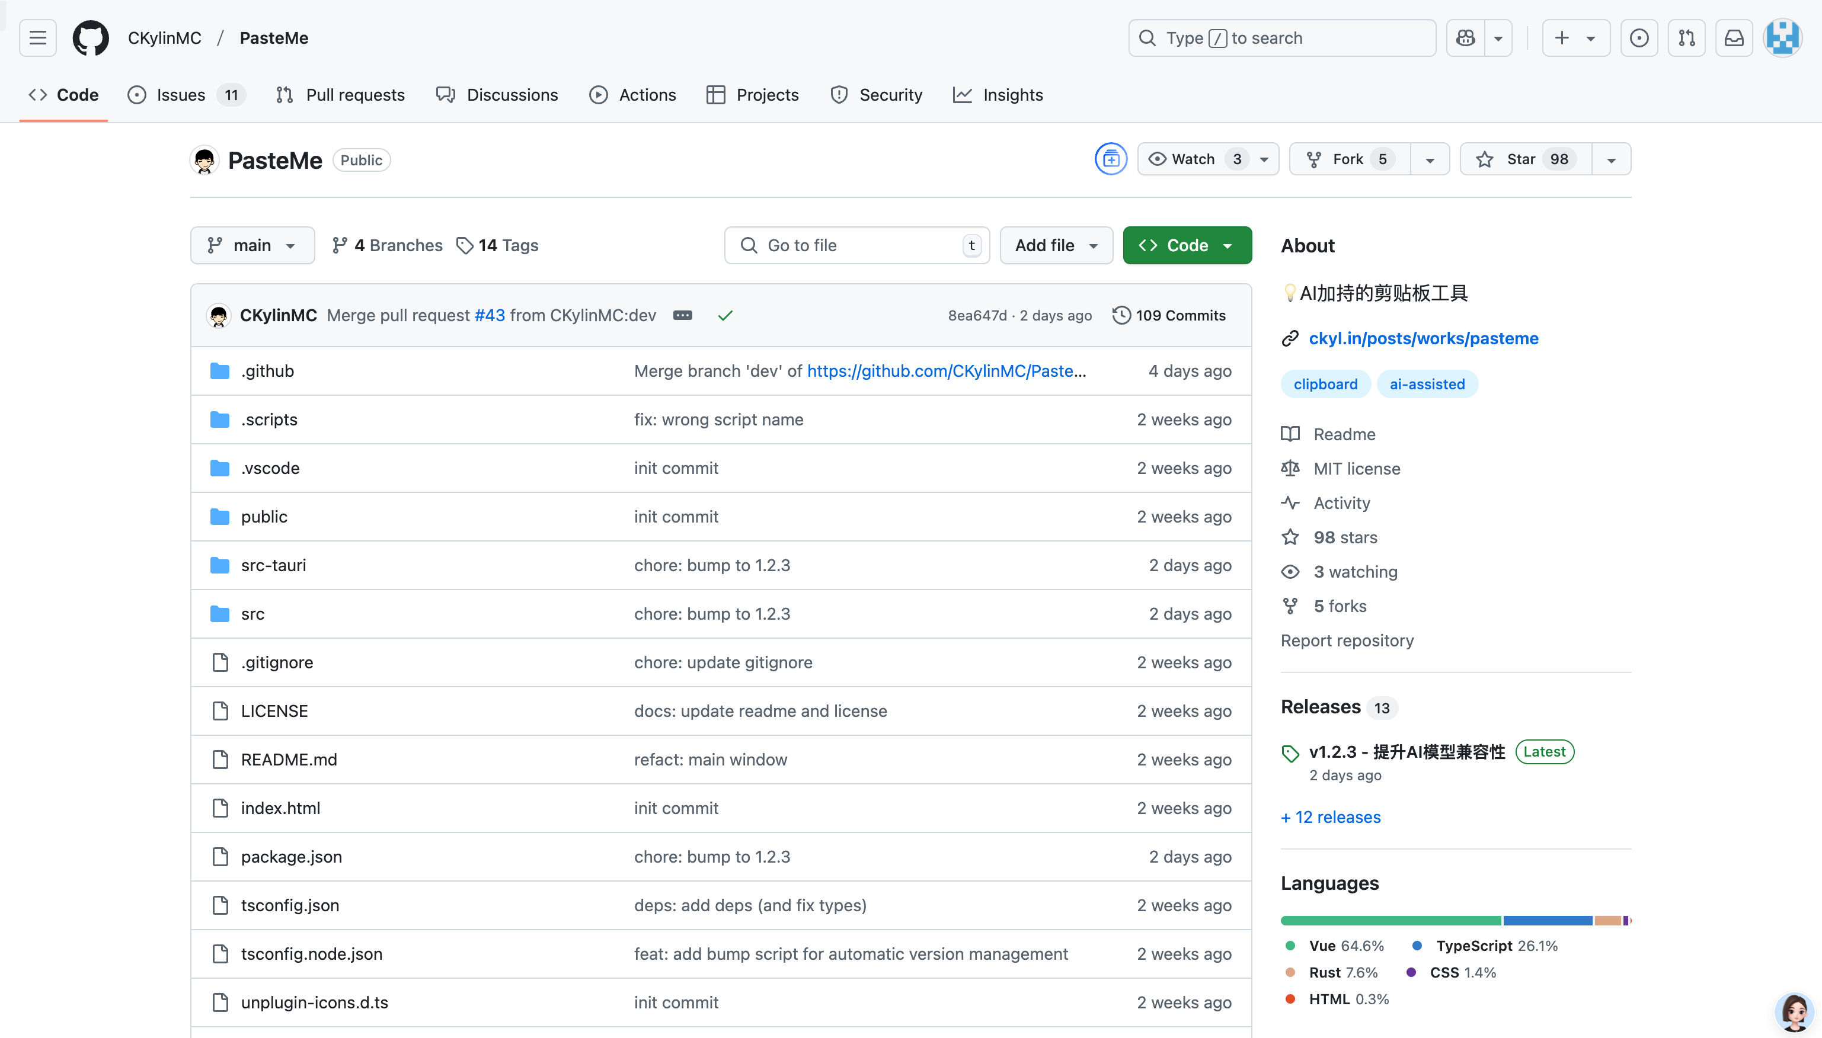Open the Pull requests tab
This screenshot has height=1038, width=1822.
340,95
